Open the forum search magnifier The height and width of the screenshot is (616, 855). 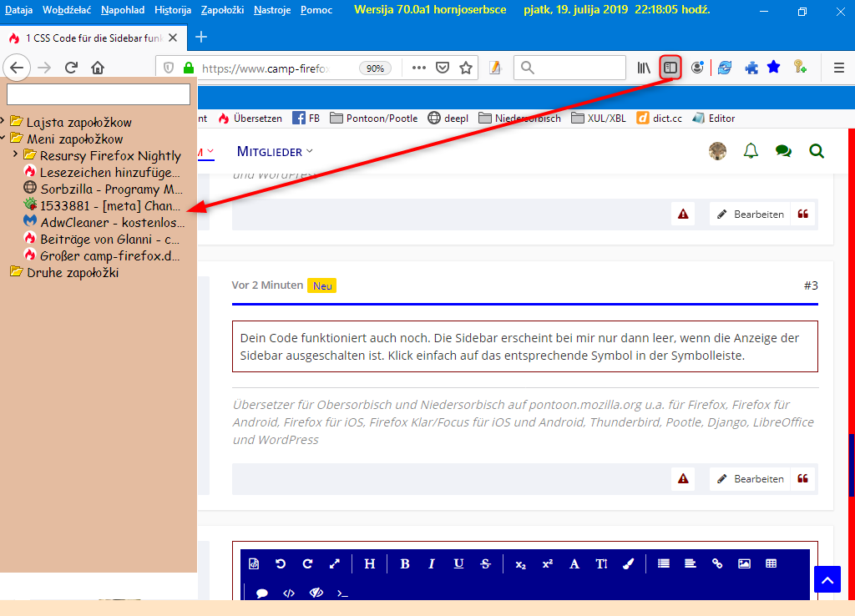[817, 151]
